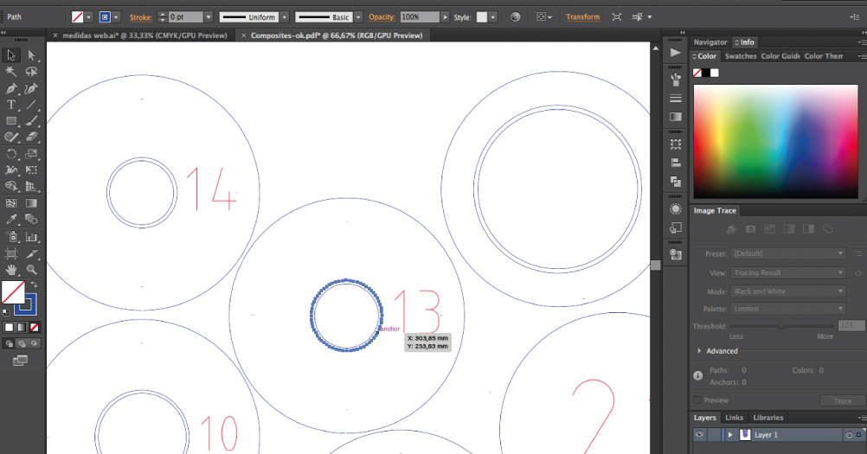Select the Pen tool
The height and width of the screenshot is (454, 867).
click(x=11, y=88)
